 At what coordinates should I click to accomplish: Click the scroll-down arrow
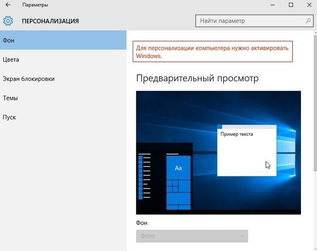pyautogui.click(x=316, y=249)
